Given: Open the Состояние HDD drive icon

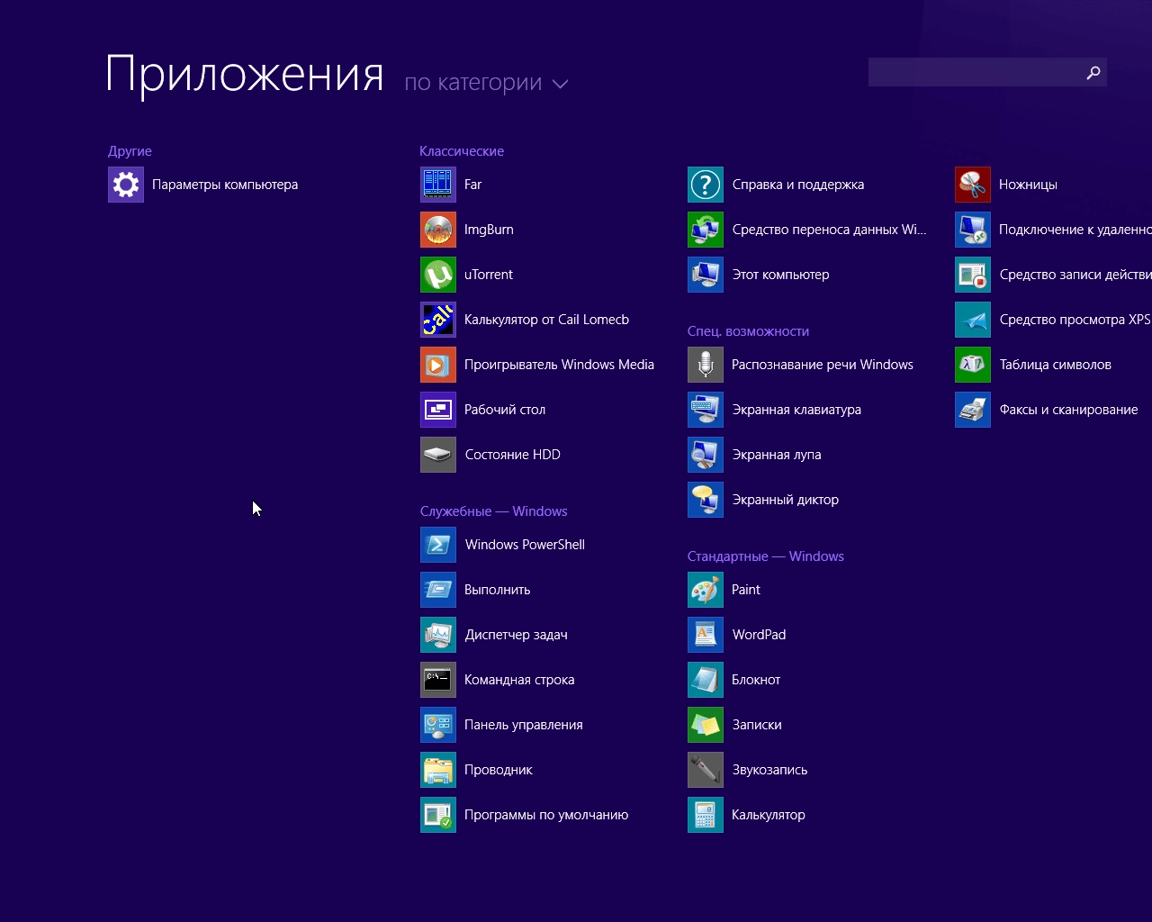Looking at the screenshot, I should click(x=438, y=455).
